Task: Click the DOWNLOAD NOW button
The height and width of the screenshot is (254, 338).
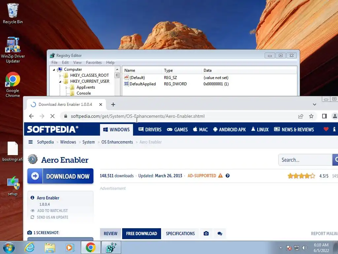Action: [x=60, y=176]
